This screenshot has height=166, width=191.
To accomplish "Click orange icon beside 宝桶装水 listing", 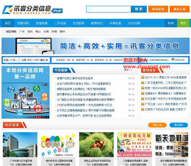I will click(x=142, y=93).
